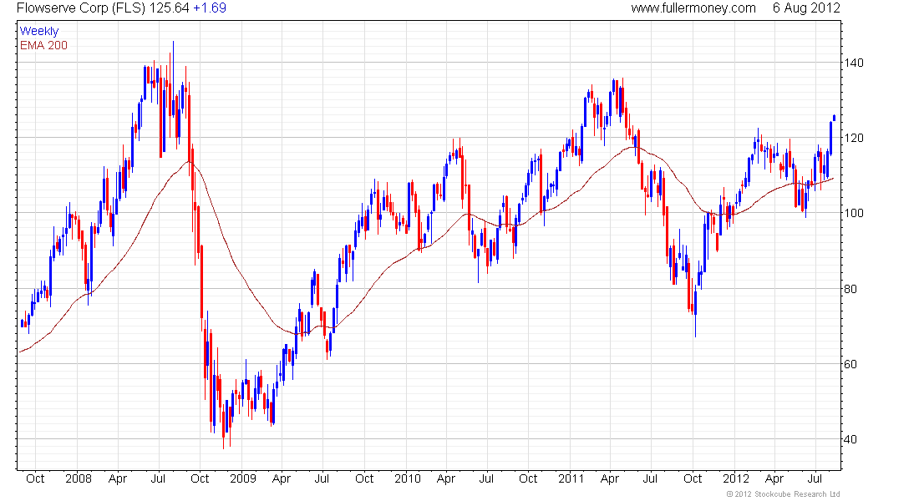919x501 pixels.
Task: Click the 'Flowserve Corp (FLS)' chart title
Action: click(x=81, y=8)
